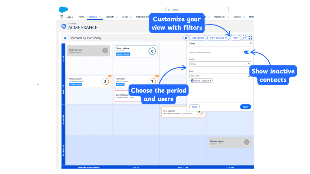Open Pierre Lefebvre contact card
Viewport: 310px width, 174px height.
pyautogui.click(x=136, y=51)
